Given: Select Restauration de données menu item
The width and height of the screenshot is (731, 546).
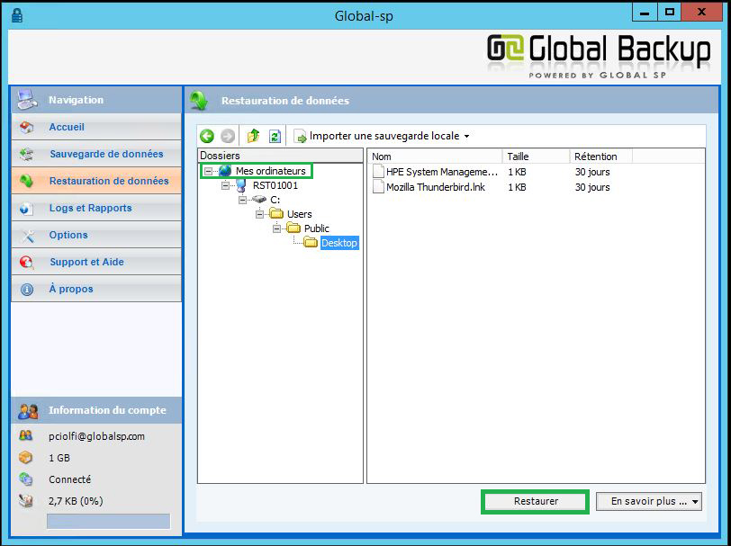Looking at the screenshot, I should (96, 181).
